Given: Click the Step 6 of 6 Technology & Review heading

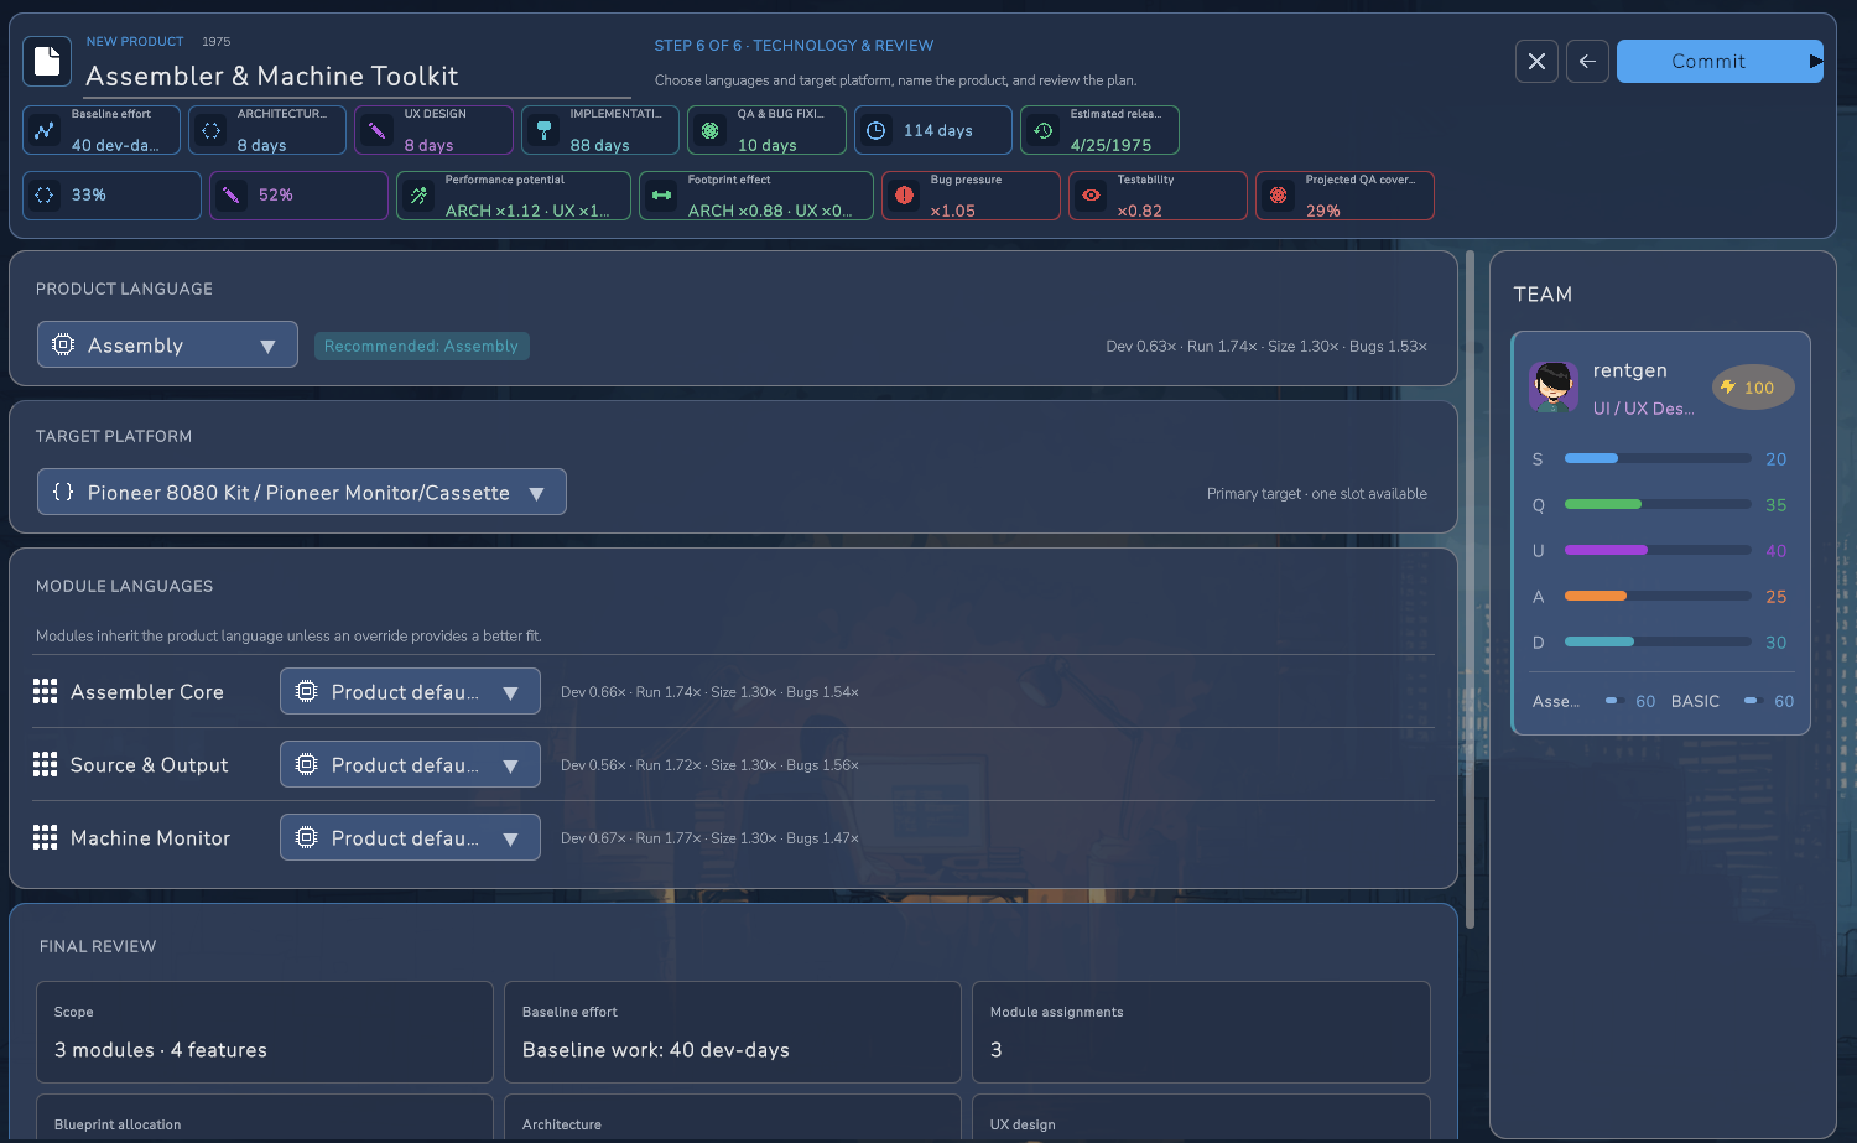Looking at the screenshot, I should point(794,45).
